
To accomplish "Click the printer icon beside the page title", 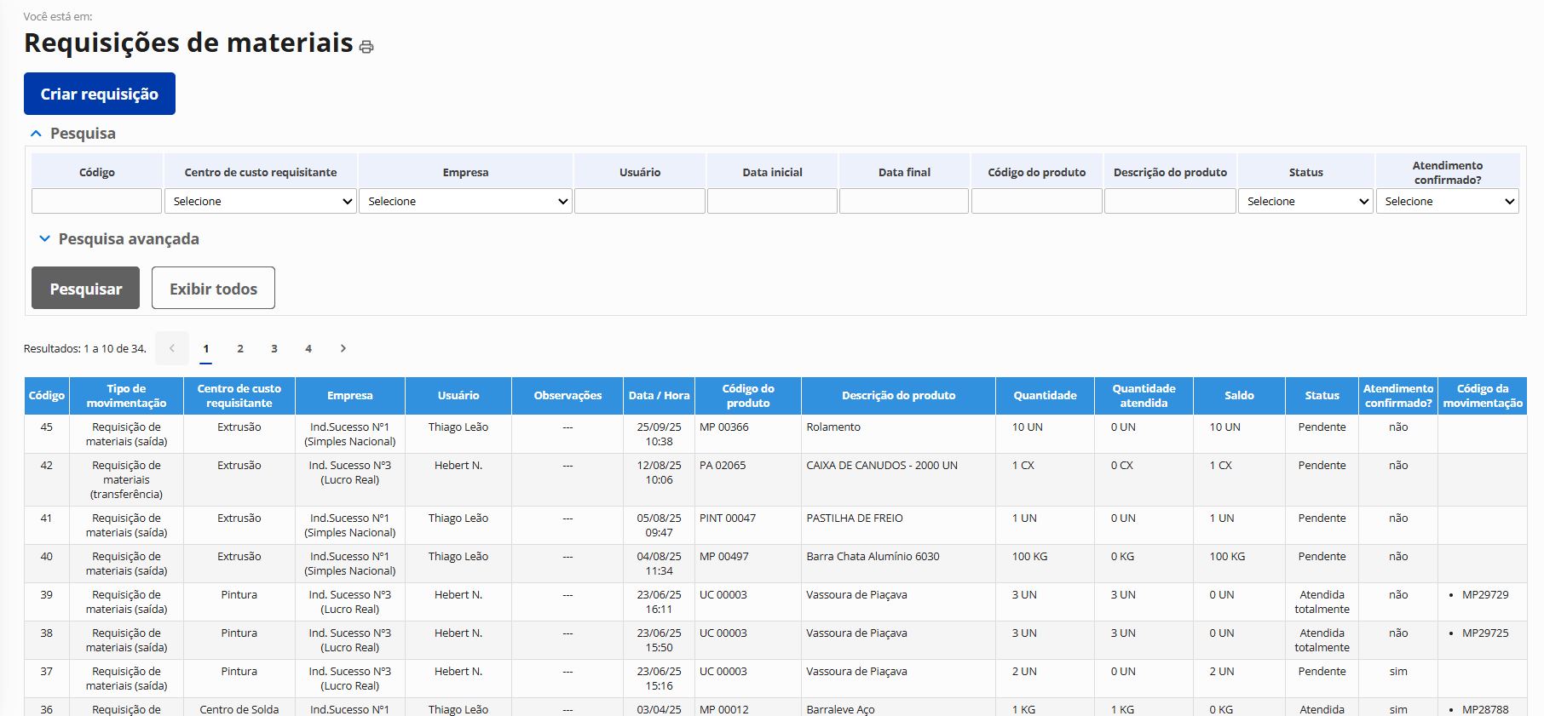I will (366, 47).
